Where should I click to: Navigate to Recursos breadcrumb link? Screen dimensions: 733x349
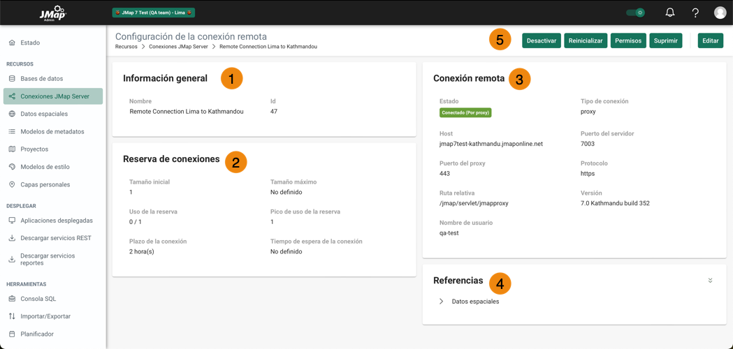[x=126, y=47]
